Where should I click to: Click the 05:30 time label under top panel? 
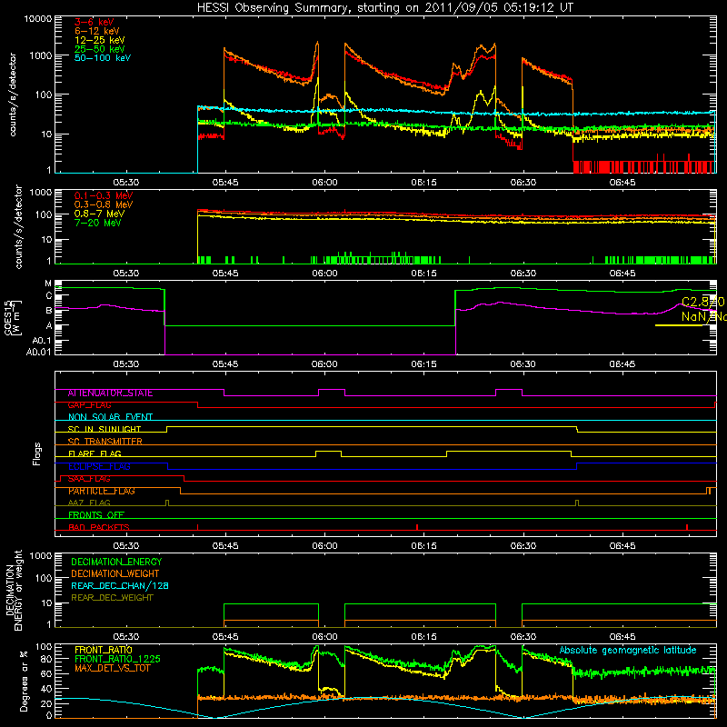pos(126,183)
